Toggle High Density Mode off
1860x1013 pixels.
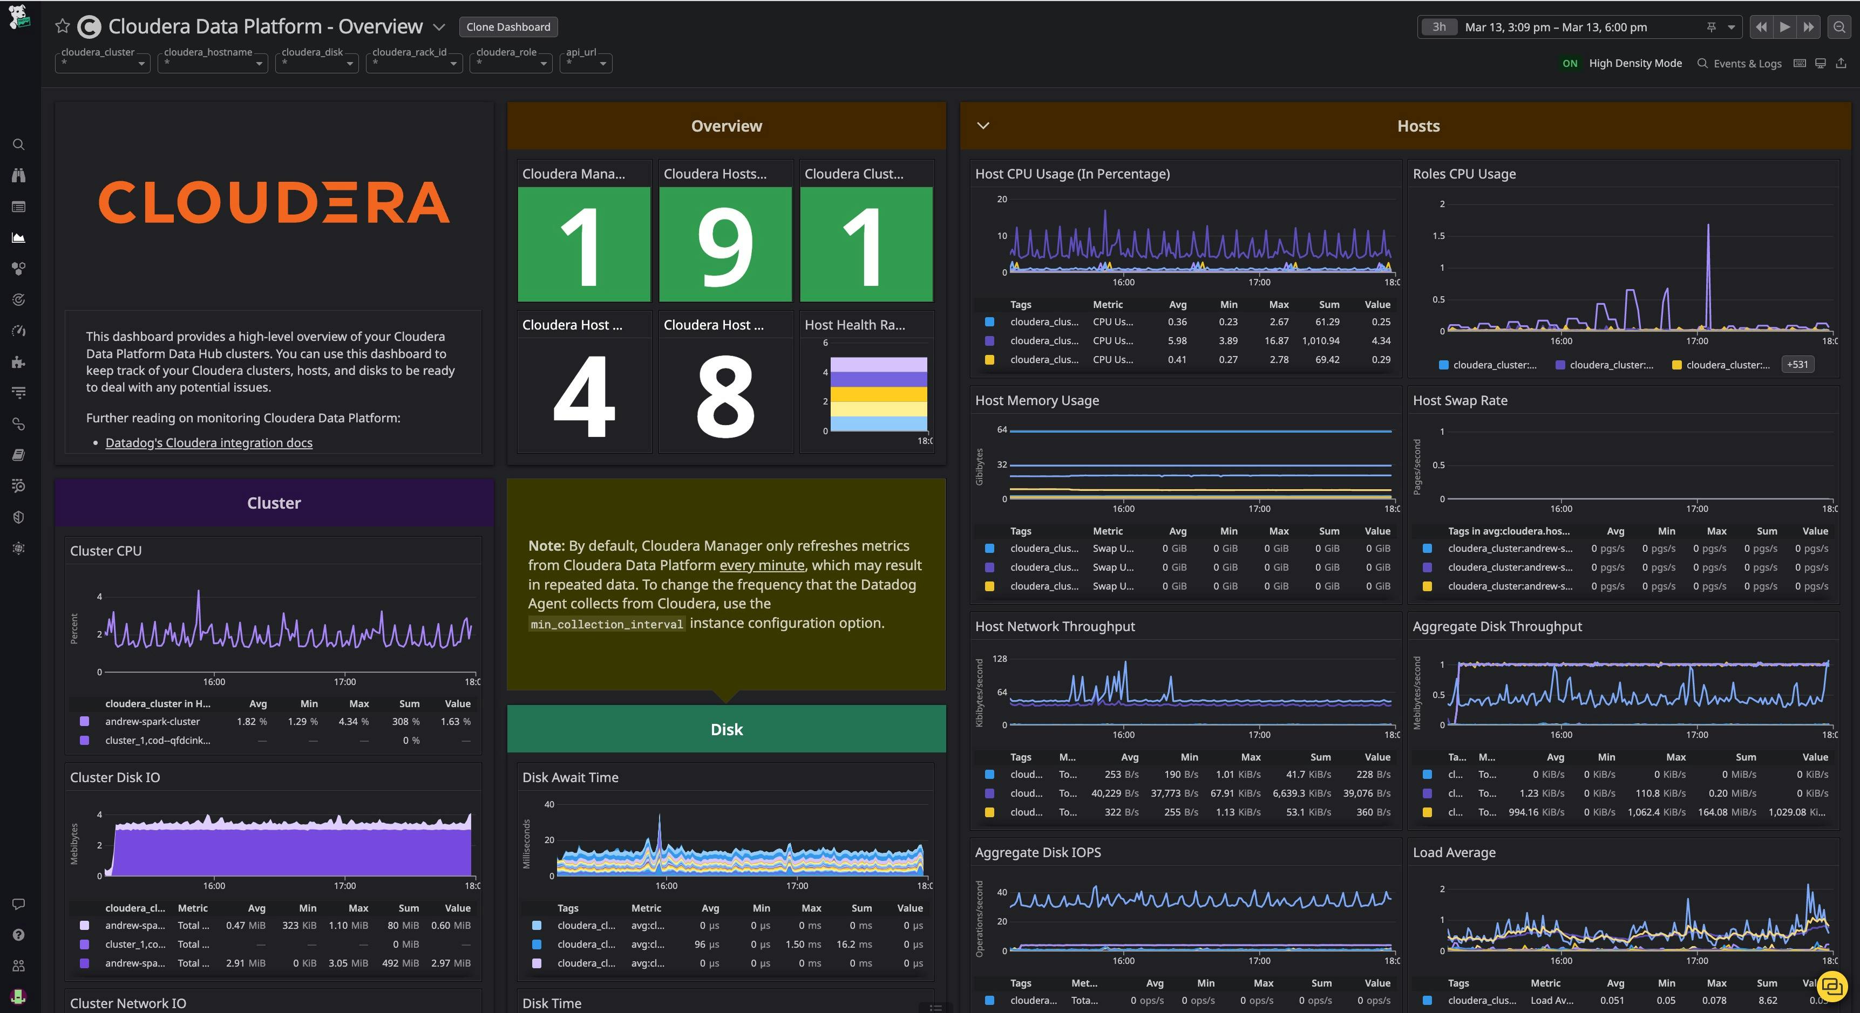click(1570, 64)
